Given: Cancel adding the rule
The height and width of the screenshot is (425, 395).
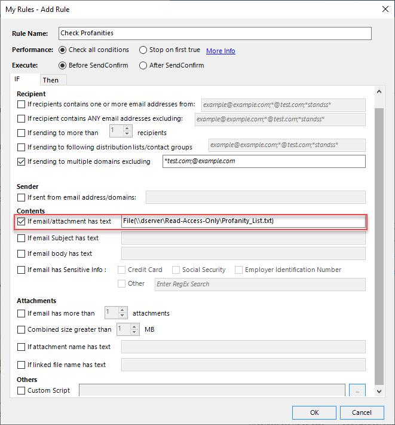Looking at the screenshot, I should coord(362,412).
